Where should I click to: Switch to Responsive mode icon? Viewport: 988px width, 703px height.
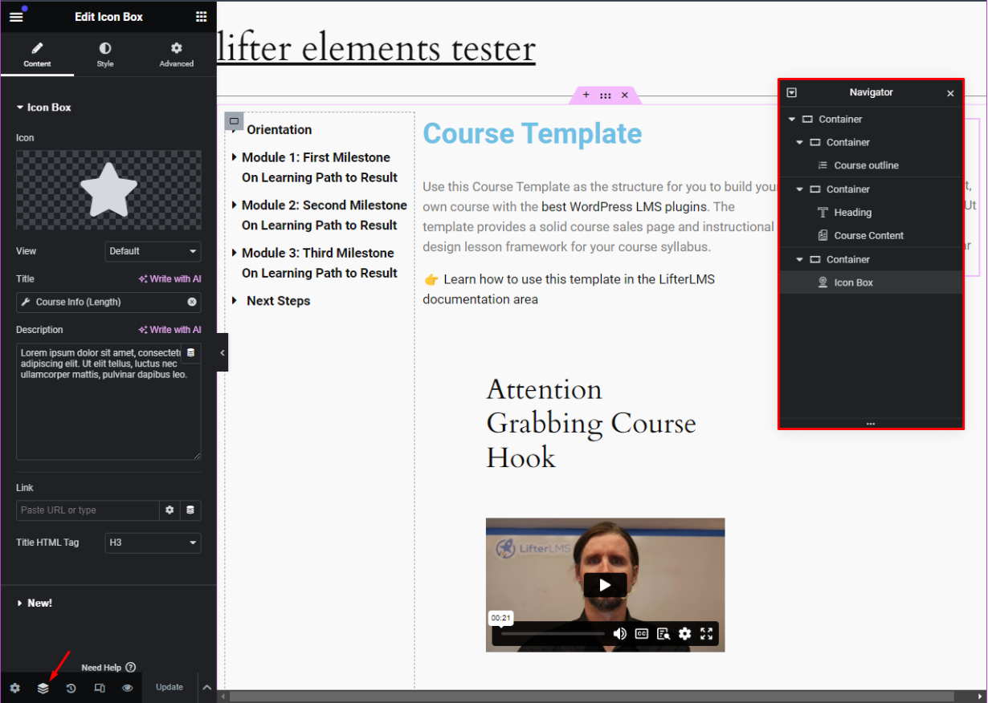pyautogui.click(x=100, y=688)
